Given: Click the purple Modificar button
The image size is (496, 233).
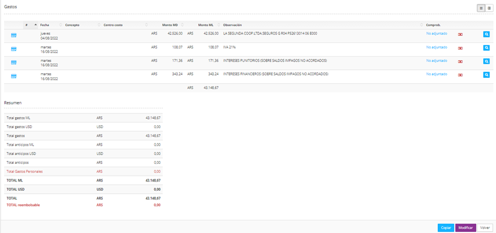Looking at the screenshot, I should point(465,228).
